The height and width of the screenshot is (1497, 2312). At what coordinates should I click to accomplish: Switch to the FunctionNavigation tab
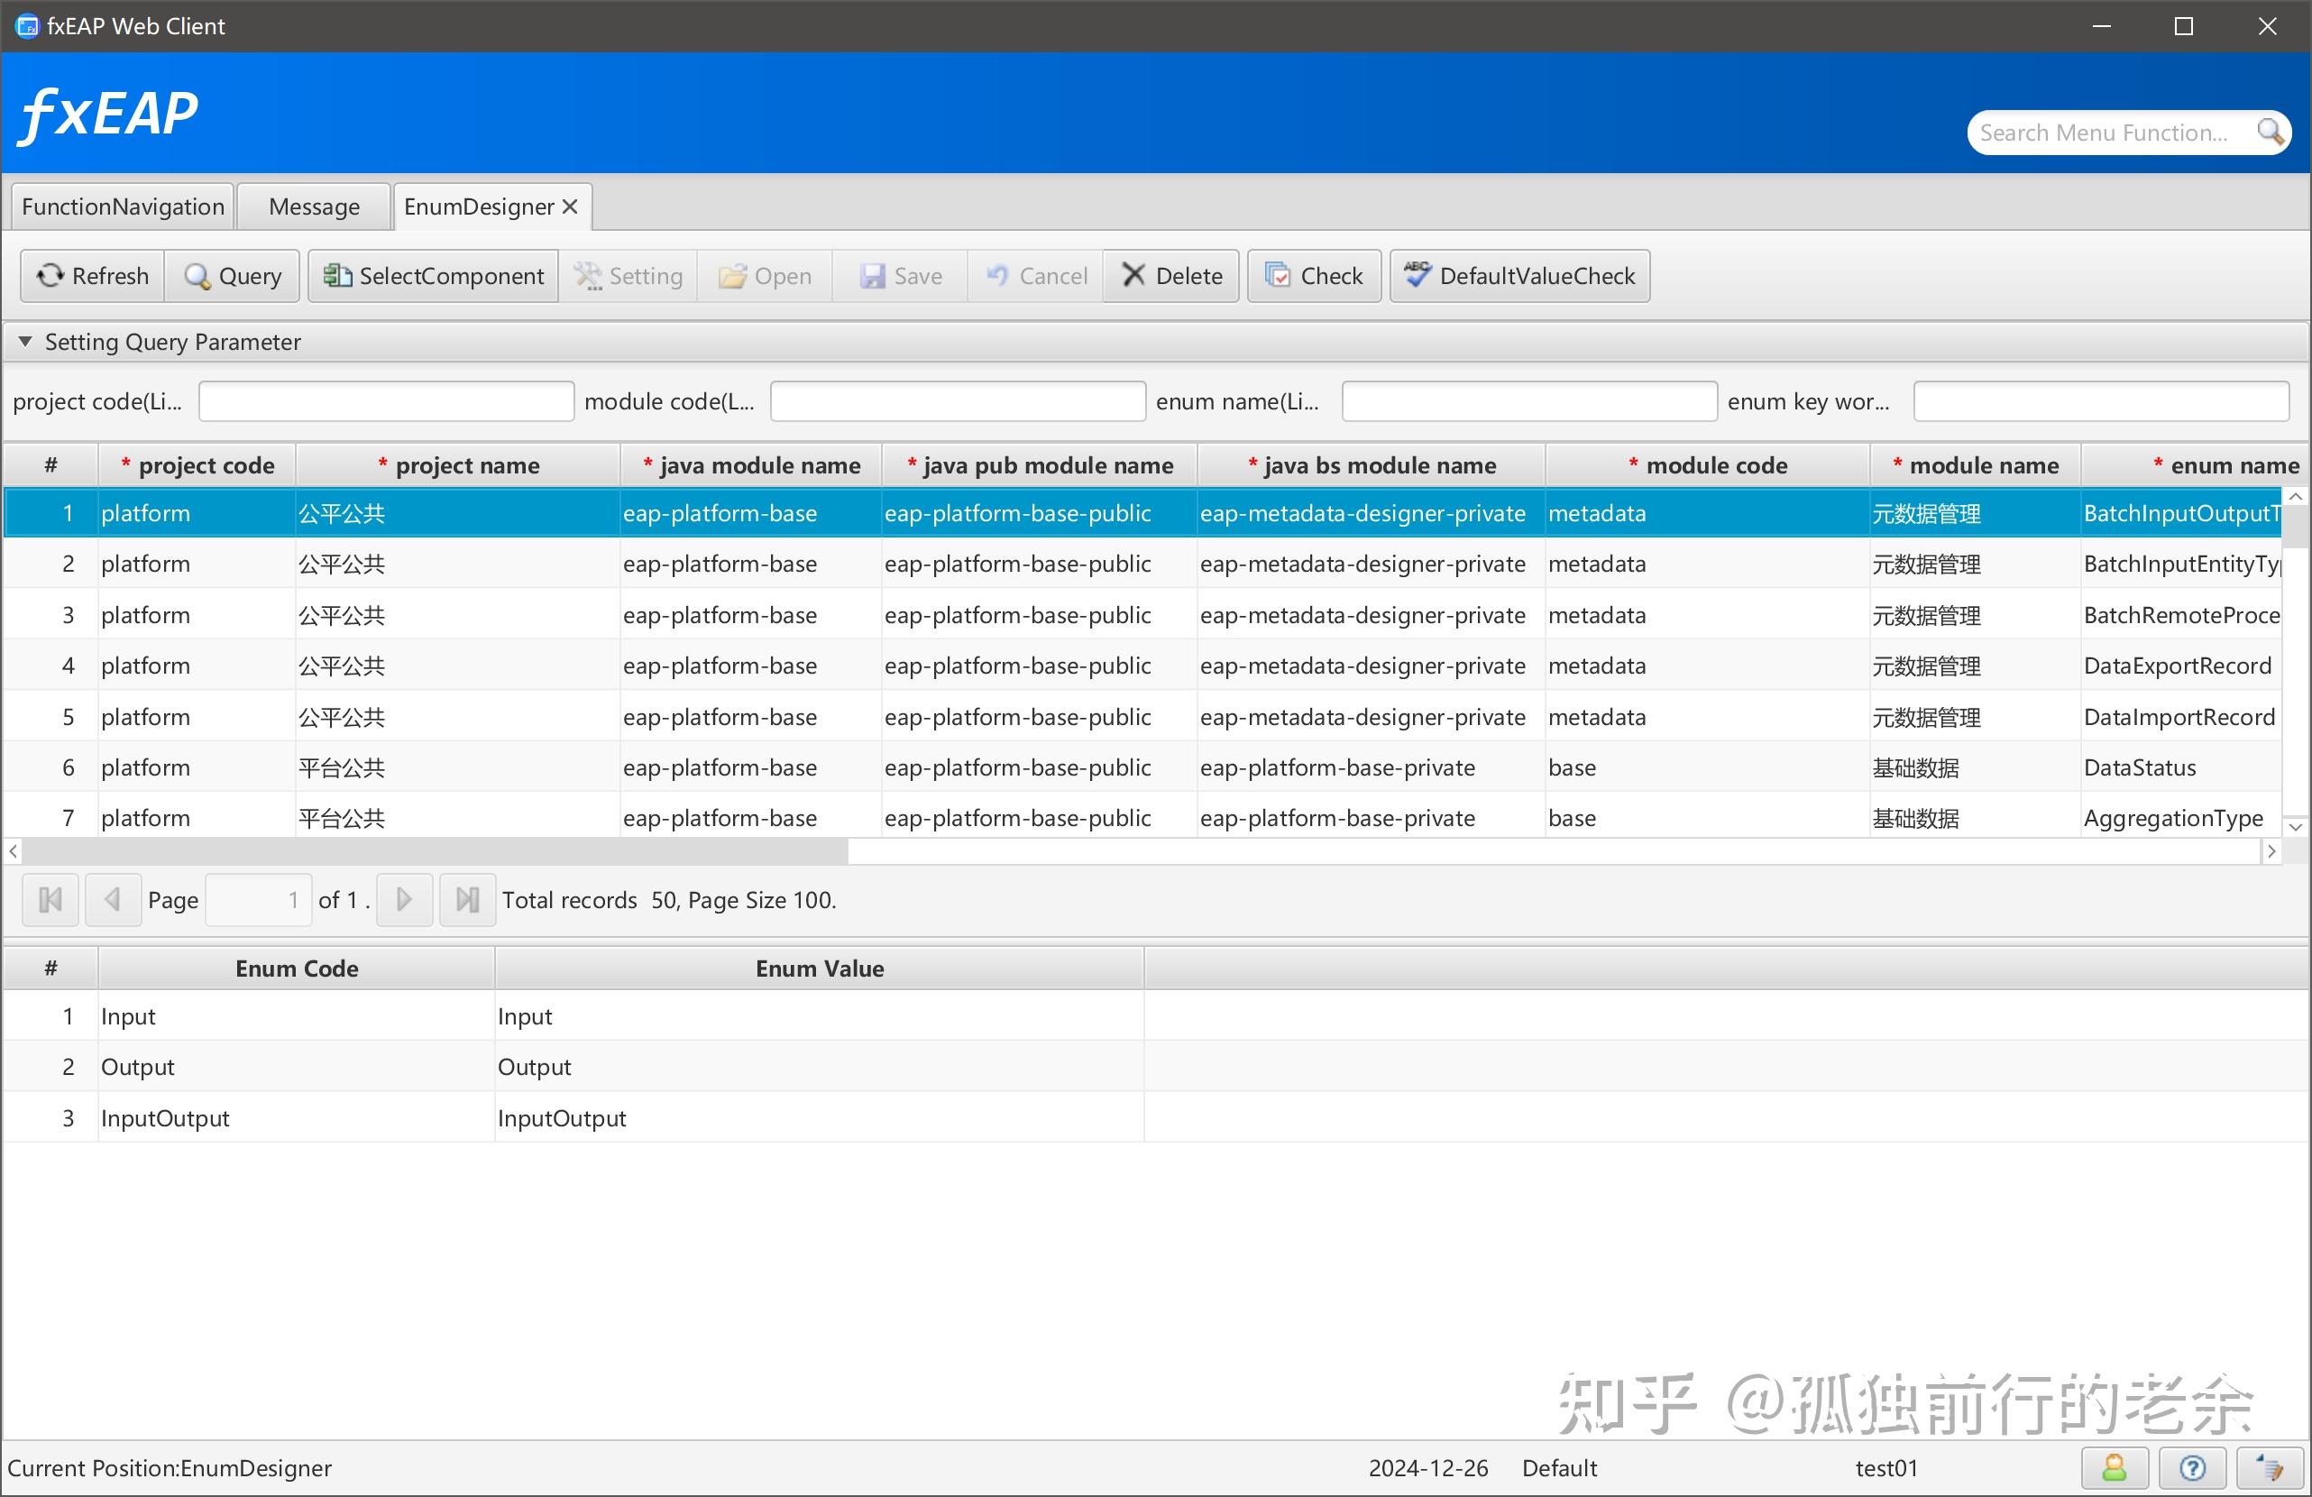click(x=122, y=205)
